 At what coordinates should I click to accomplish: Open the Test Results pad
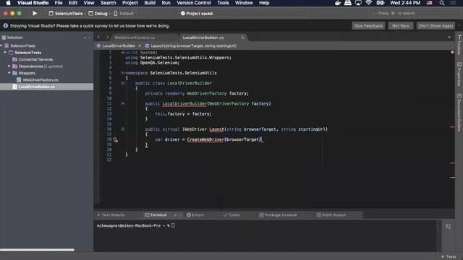click(111, 215)
